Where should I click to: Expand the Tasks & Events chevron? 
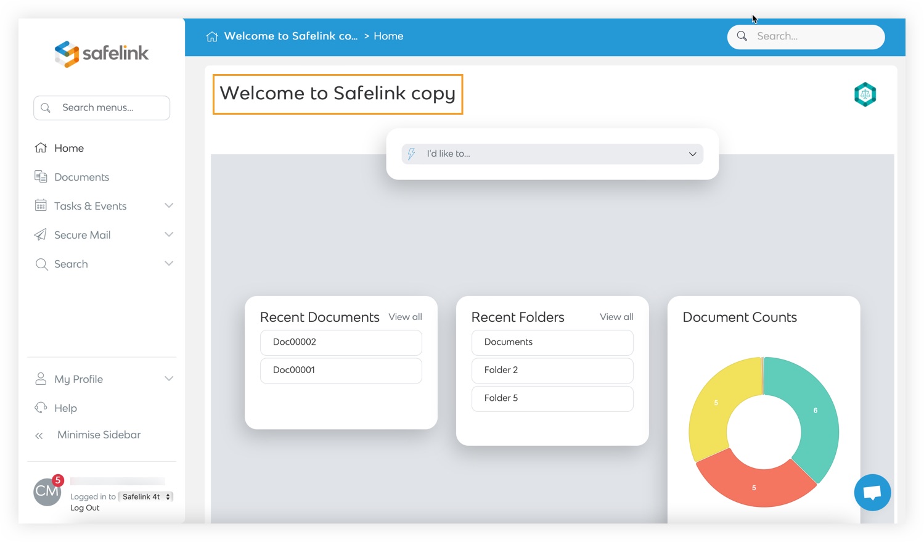[x=169, y=205]
